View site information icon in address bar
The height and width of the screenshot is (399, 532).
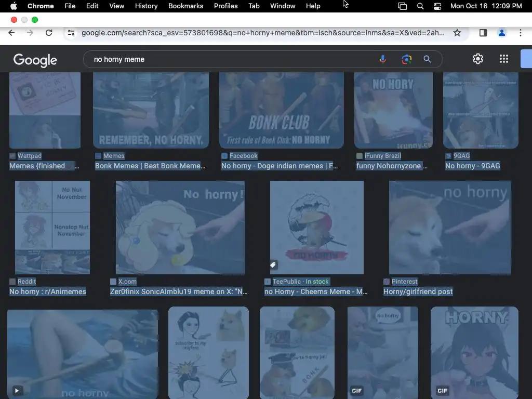tap(71, 33)
